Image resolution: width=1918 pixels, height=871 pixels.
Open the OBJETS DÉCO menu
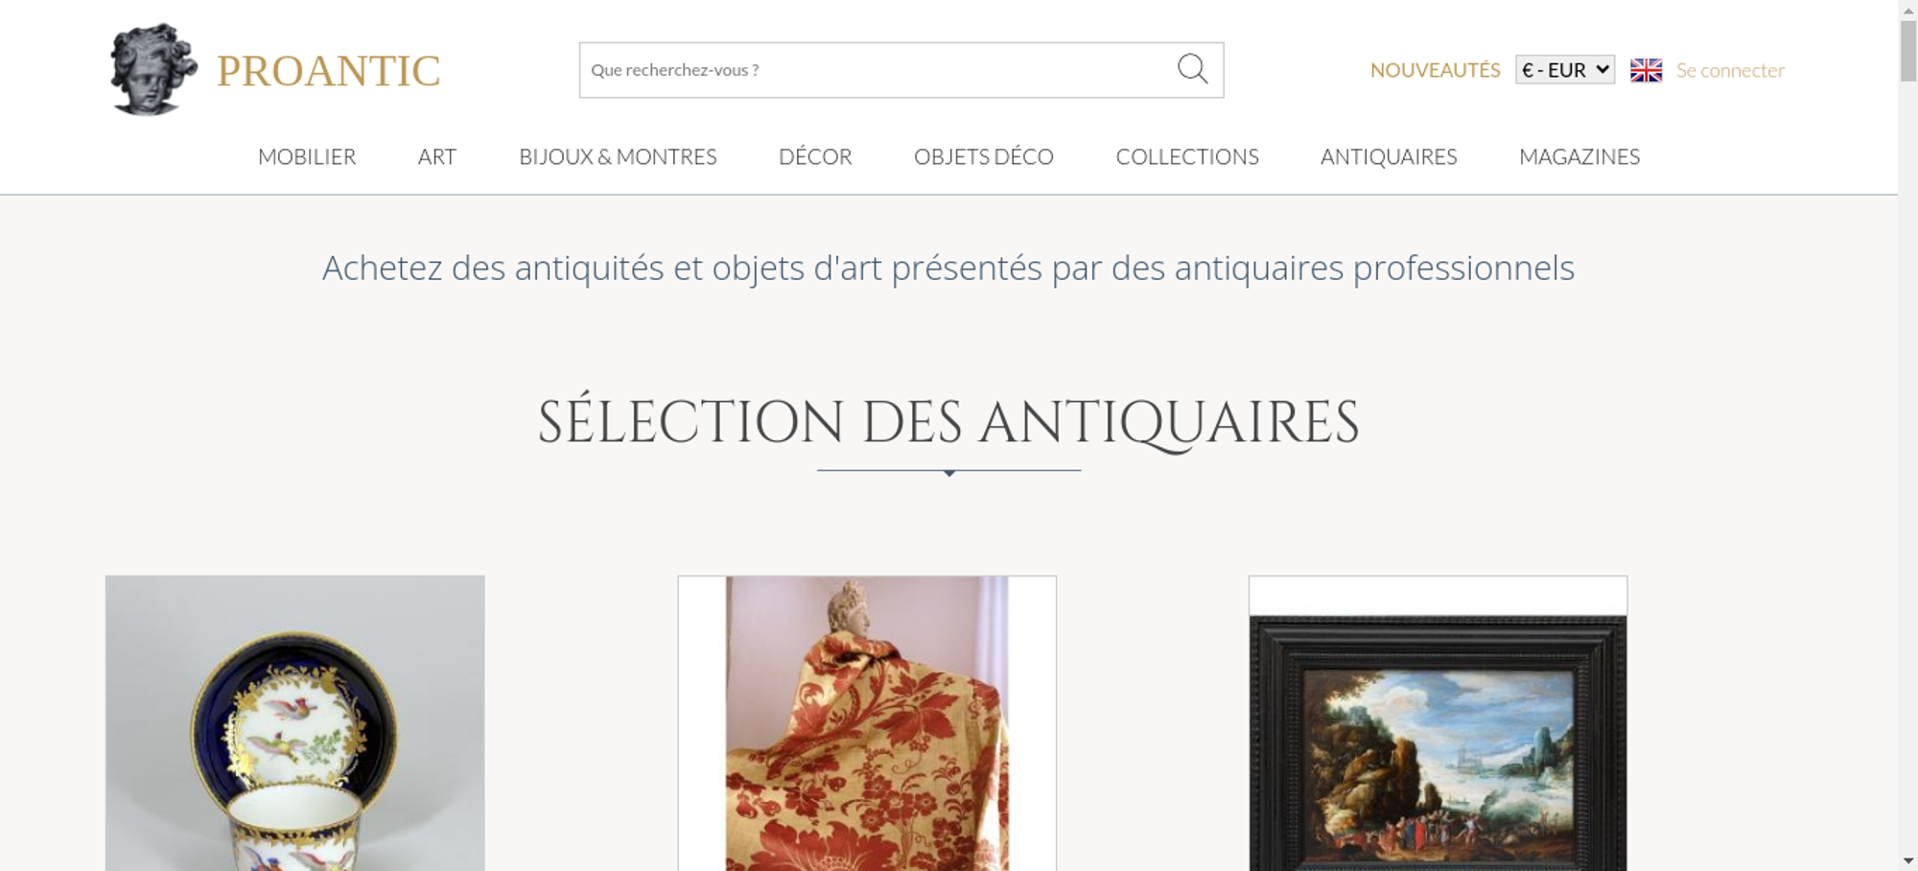[984, 156]
